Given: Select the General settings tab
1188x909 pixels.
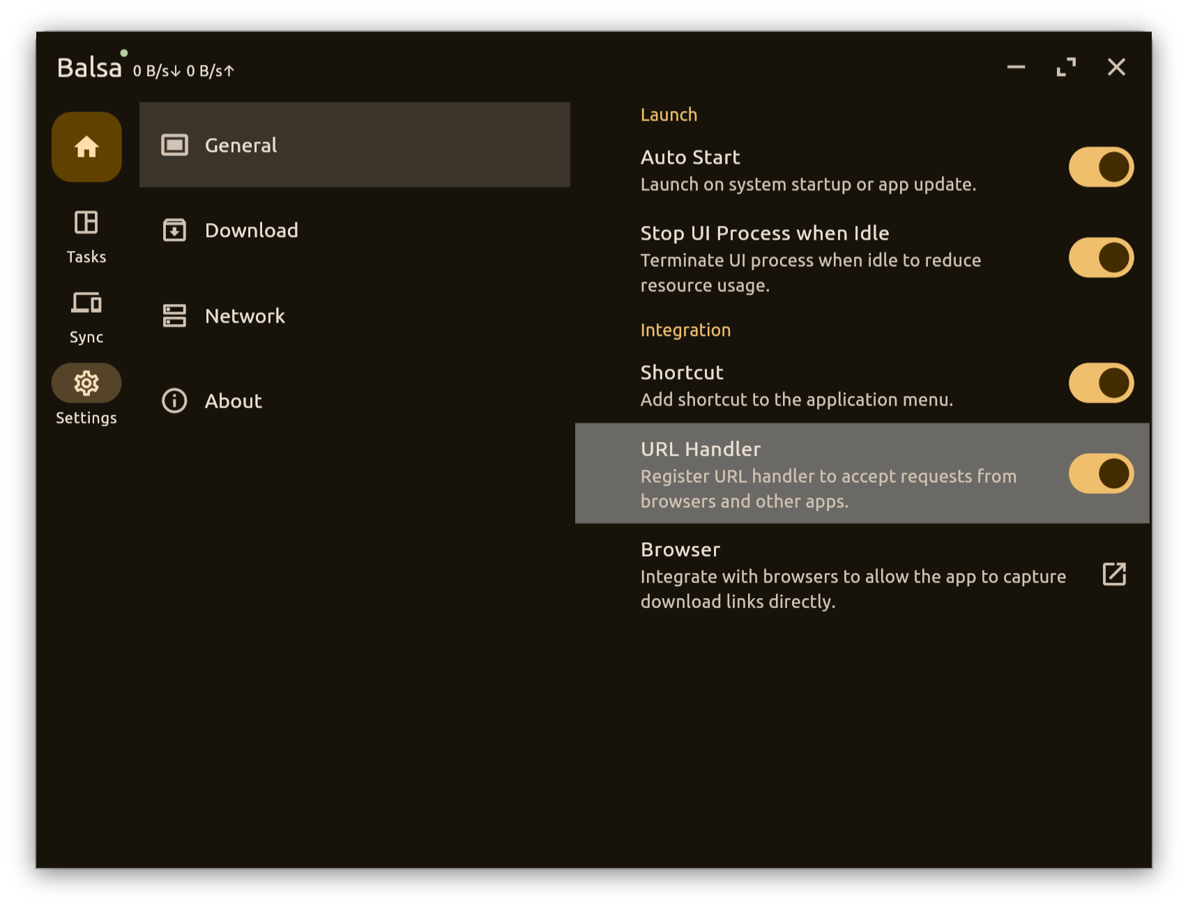Looking at the screenshot, I should tap(241, 145).
